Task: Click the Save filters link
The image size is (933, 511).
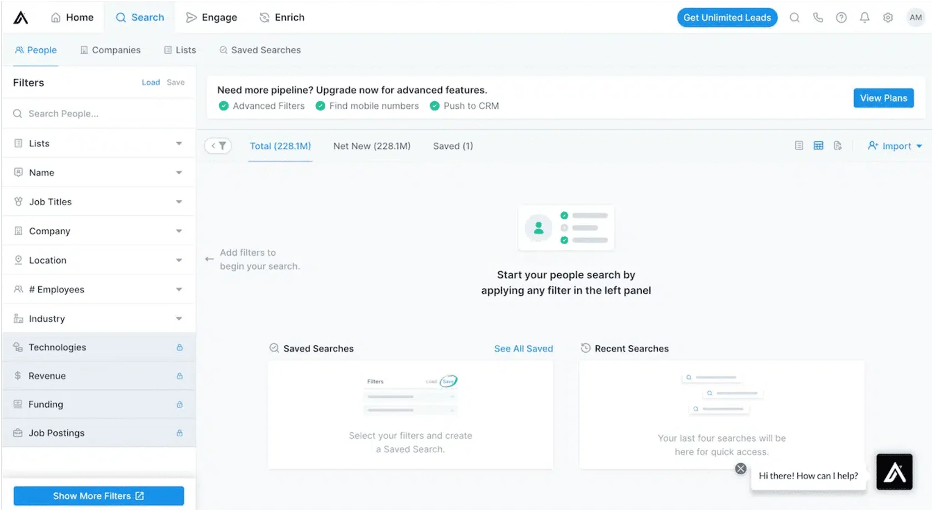Action: click(175, 83)
